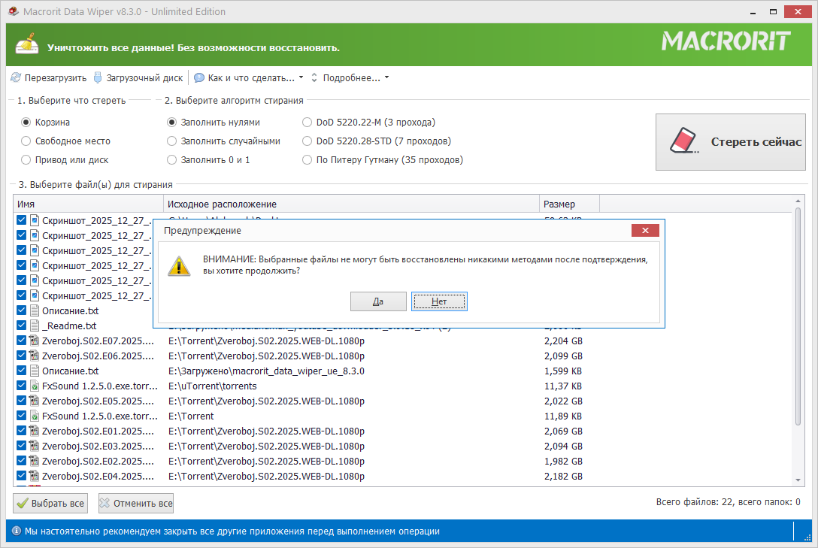Click the green checkmark icon Выбрать все
This screenshot has height=548, width=818.
(23, 504)
